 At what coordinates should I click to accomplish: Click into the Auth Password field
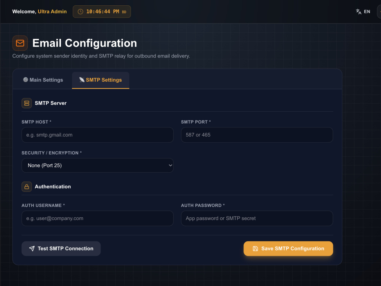pos(257,219)
